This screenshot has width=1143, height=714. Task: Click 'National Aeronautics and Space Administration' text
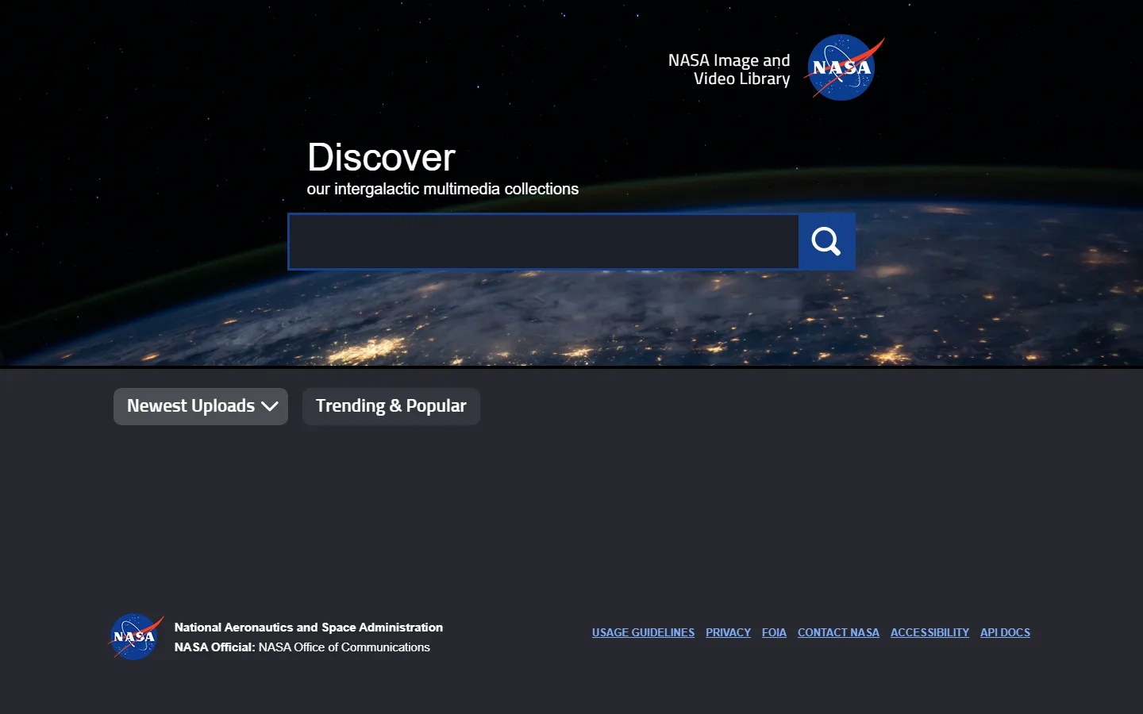[309, 627]
